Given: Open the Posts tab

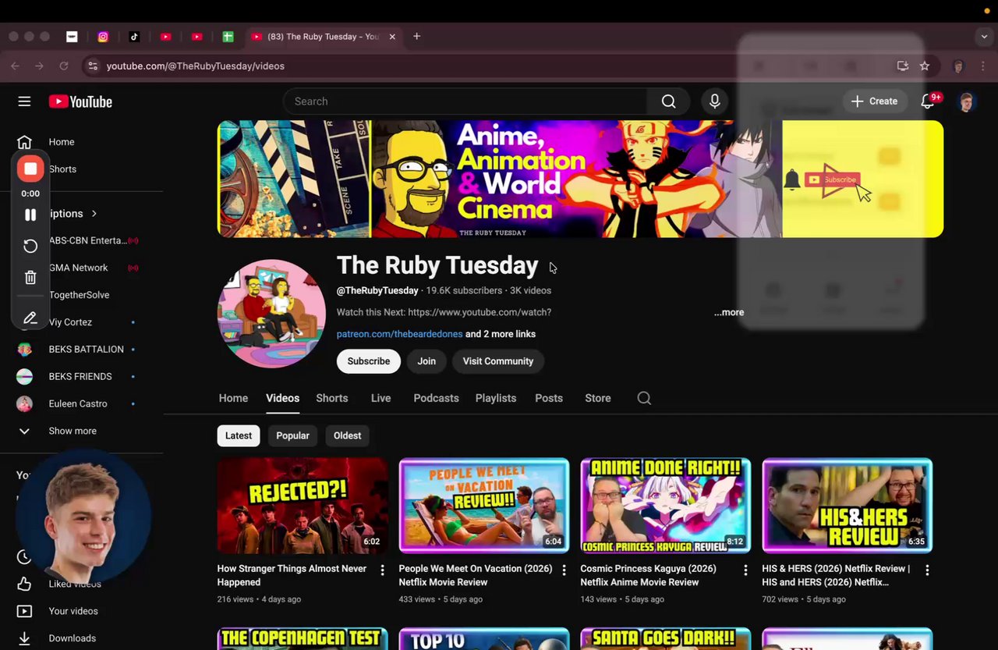Looking at the screenshot, I should pos(549,398).
